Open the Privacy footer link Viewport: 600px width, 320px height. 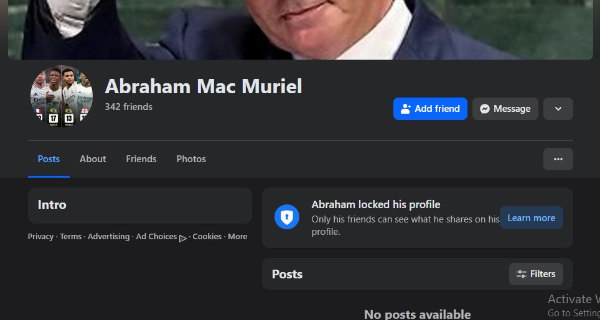coord(40,237)
